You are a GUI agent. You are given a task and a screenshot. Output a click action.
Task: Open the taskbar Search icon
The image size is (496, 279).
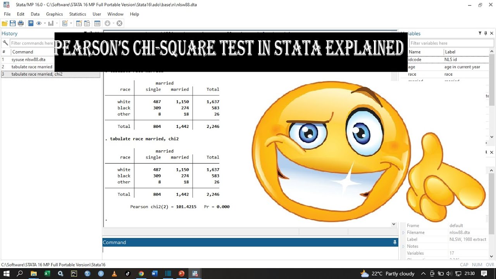(20, 273)
